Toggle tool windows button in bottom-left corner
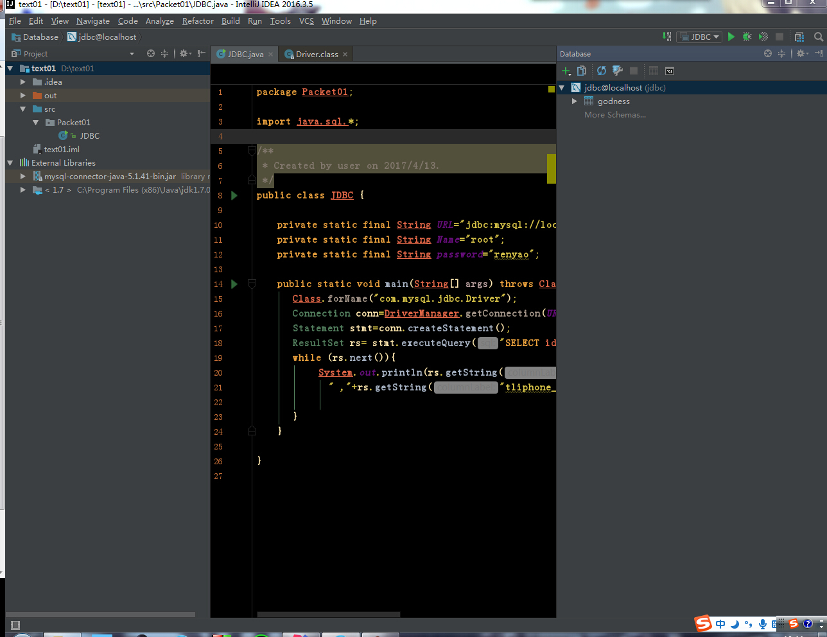 15,625
